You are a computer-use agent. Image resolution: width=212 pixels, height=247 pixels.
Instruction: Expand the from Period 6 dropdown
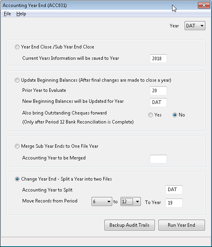[x=102, y=202]
